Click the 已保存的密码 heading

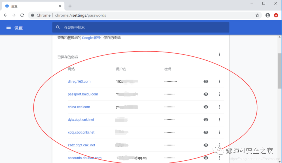(67, 57)
